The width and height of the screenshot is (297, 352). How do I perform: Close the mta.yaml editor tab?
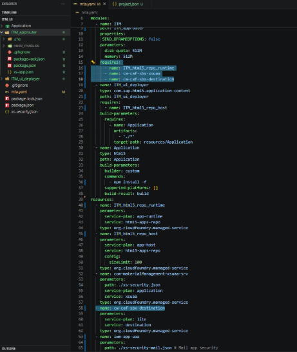tap(104, 4)
